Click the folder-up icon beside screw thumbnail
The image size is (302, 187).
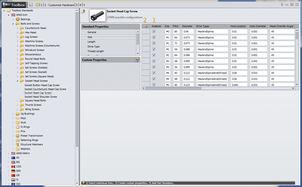[x=83, y=12]
